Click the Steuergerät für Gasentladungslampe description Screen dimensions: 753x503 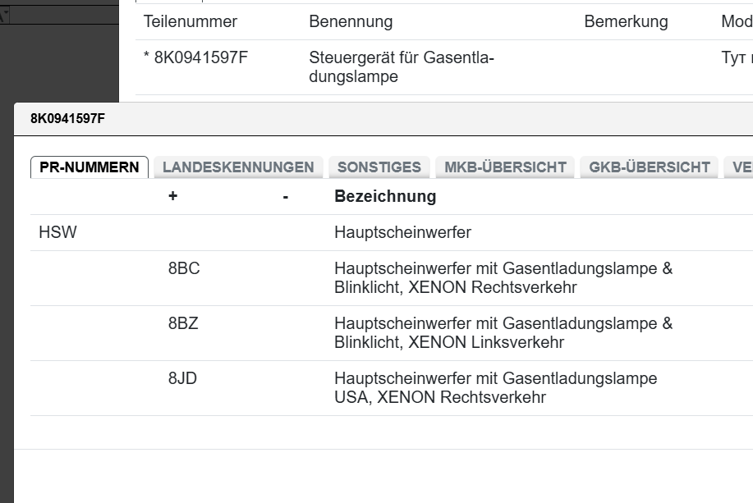click(x=401, y=67)
